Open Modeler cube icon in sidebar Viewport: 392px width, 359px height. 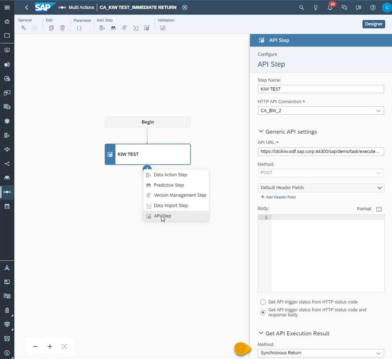[x=7, y=121]
